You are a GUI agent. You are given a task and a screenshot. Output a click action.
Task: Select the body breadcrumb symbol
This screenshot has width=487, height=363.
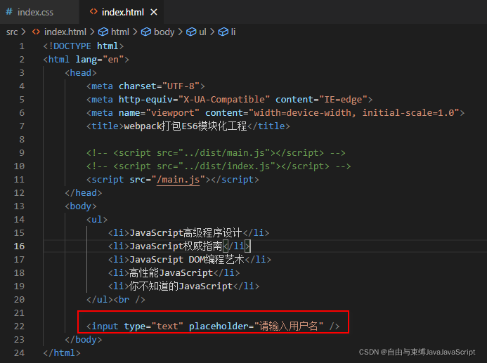click(x=164, y=32)
